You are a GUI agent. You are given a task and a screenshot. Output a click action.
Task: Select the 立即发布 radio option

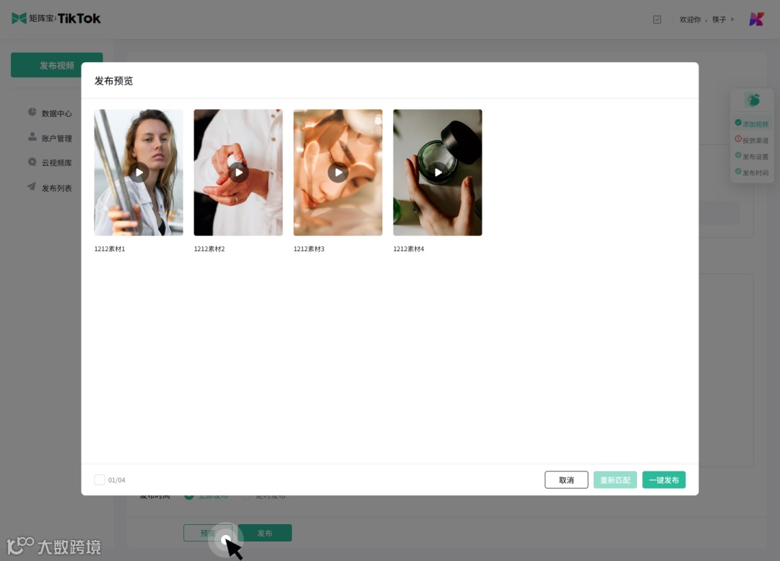click(189, 496)
